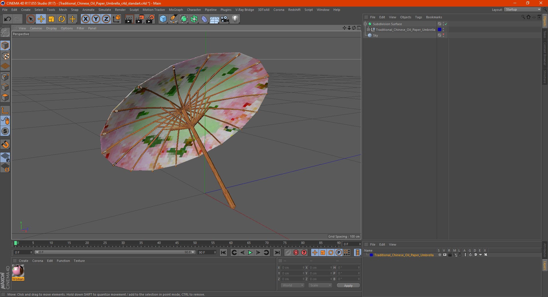
Task: Click umbrella object's blue layer swatch
Action: pos(440,30)
